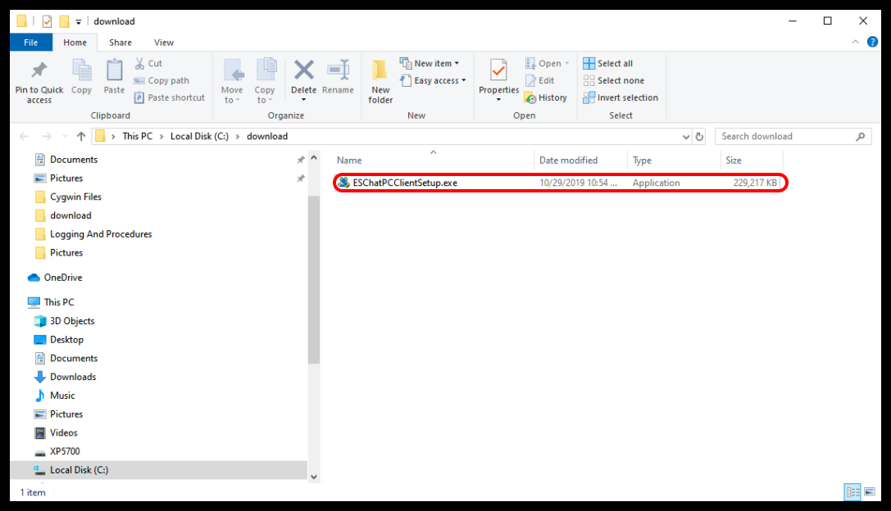Viewport: 891px width, 511px height.
Task: Open the File tab
Action: [31, 43]
